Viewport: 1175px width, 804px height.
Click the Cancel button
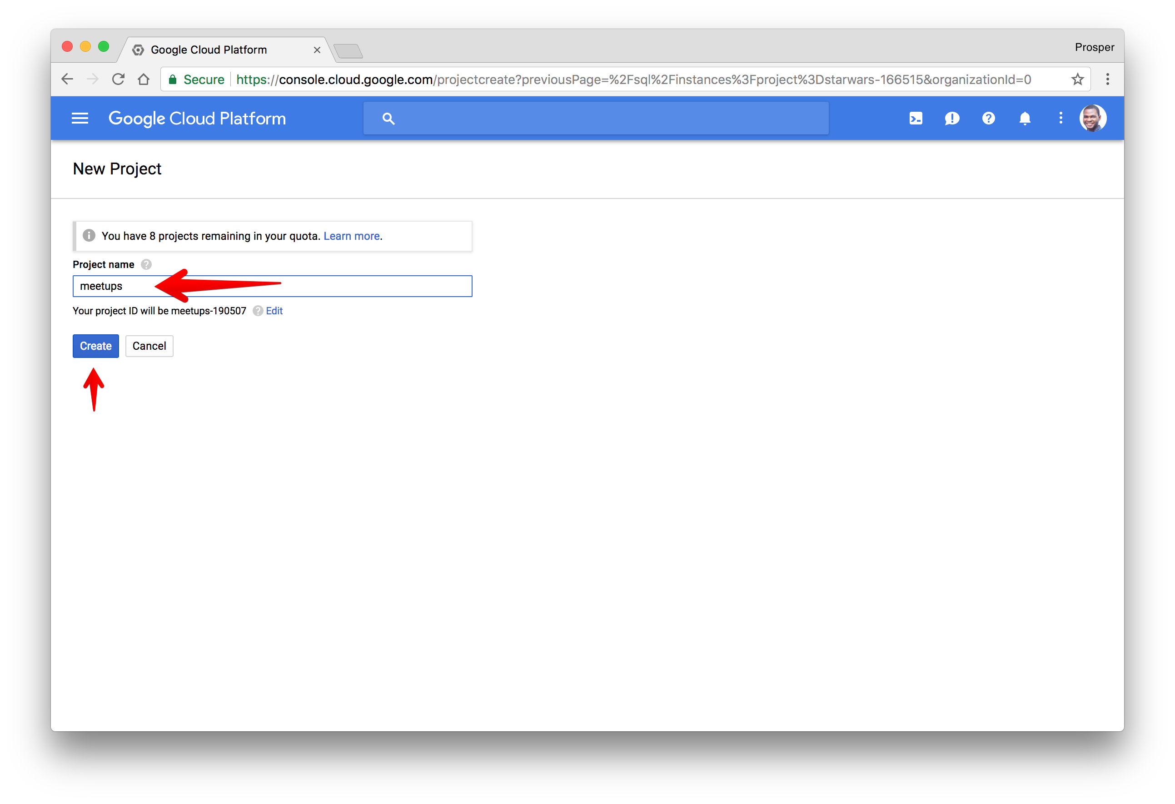pyautogui.click(x=149, y=346)
